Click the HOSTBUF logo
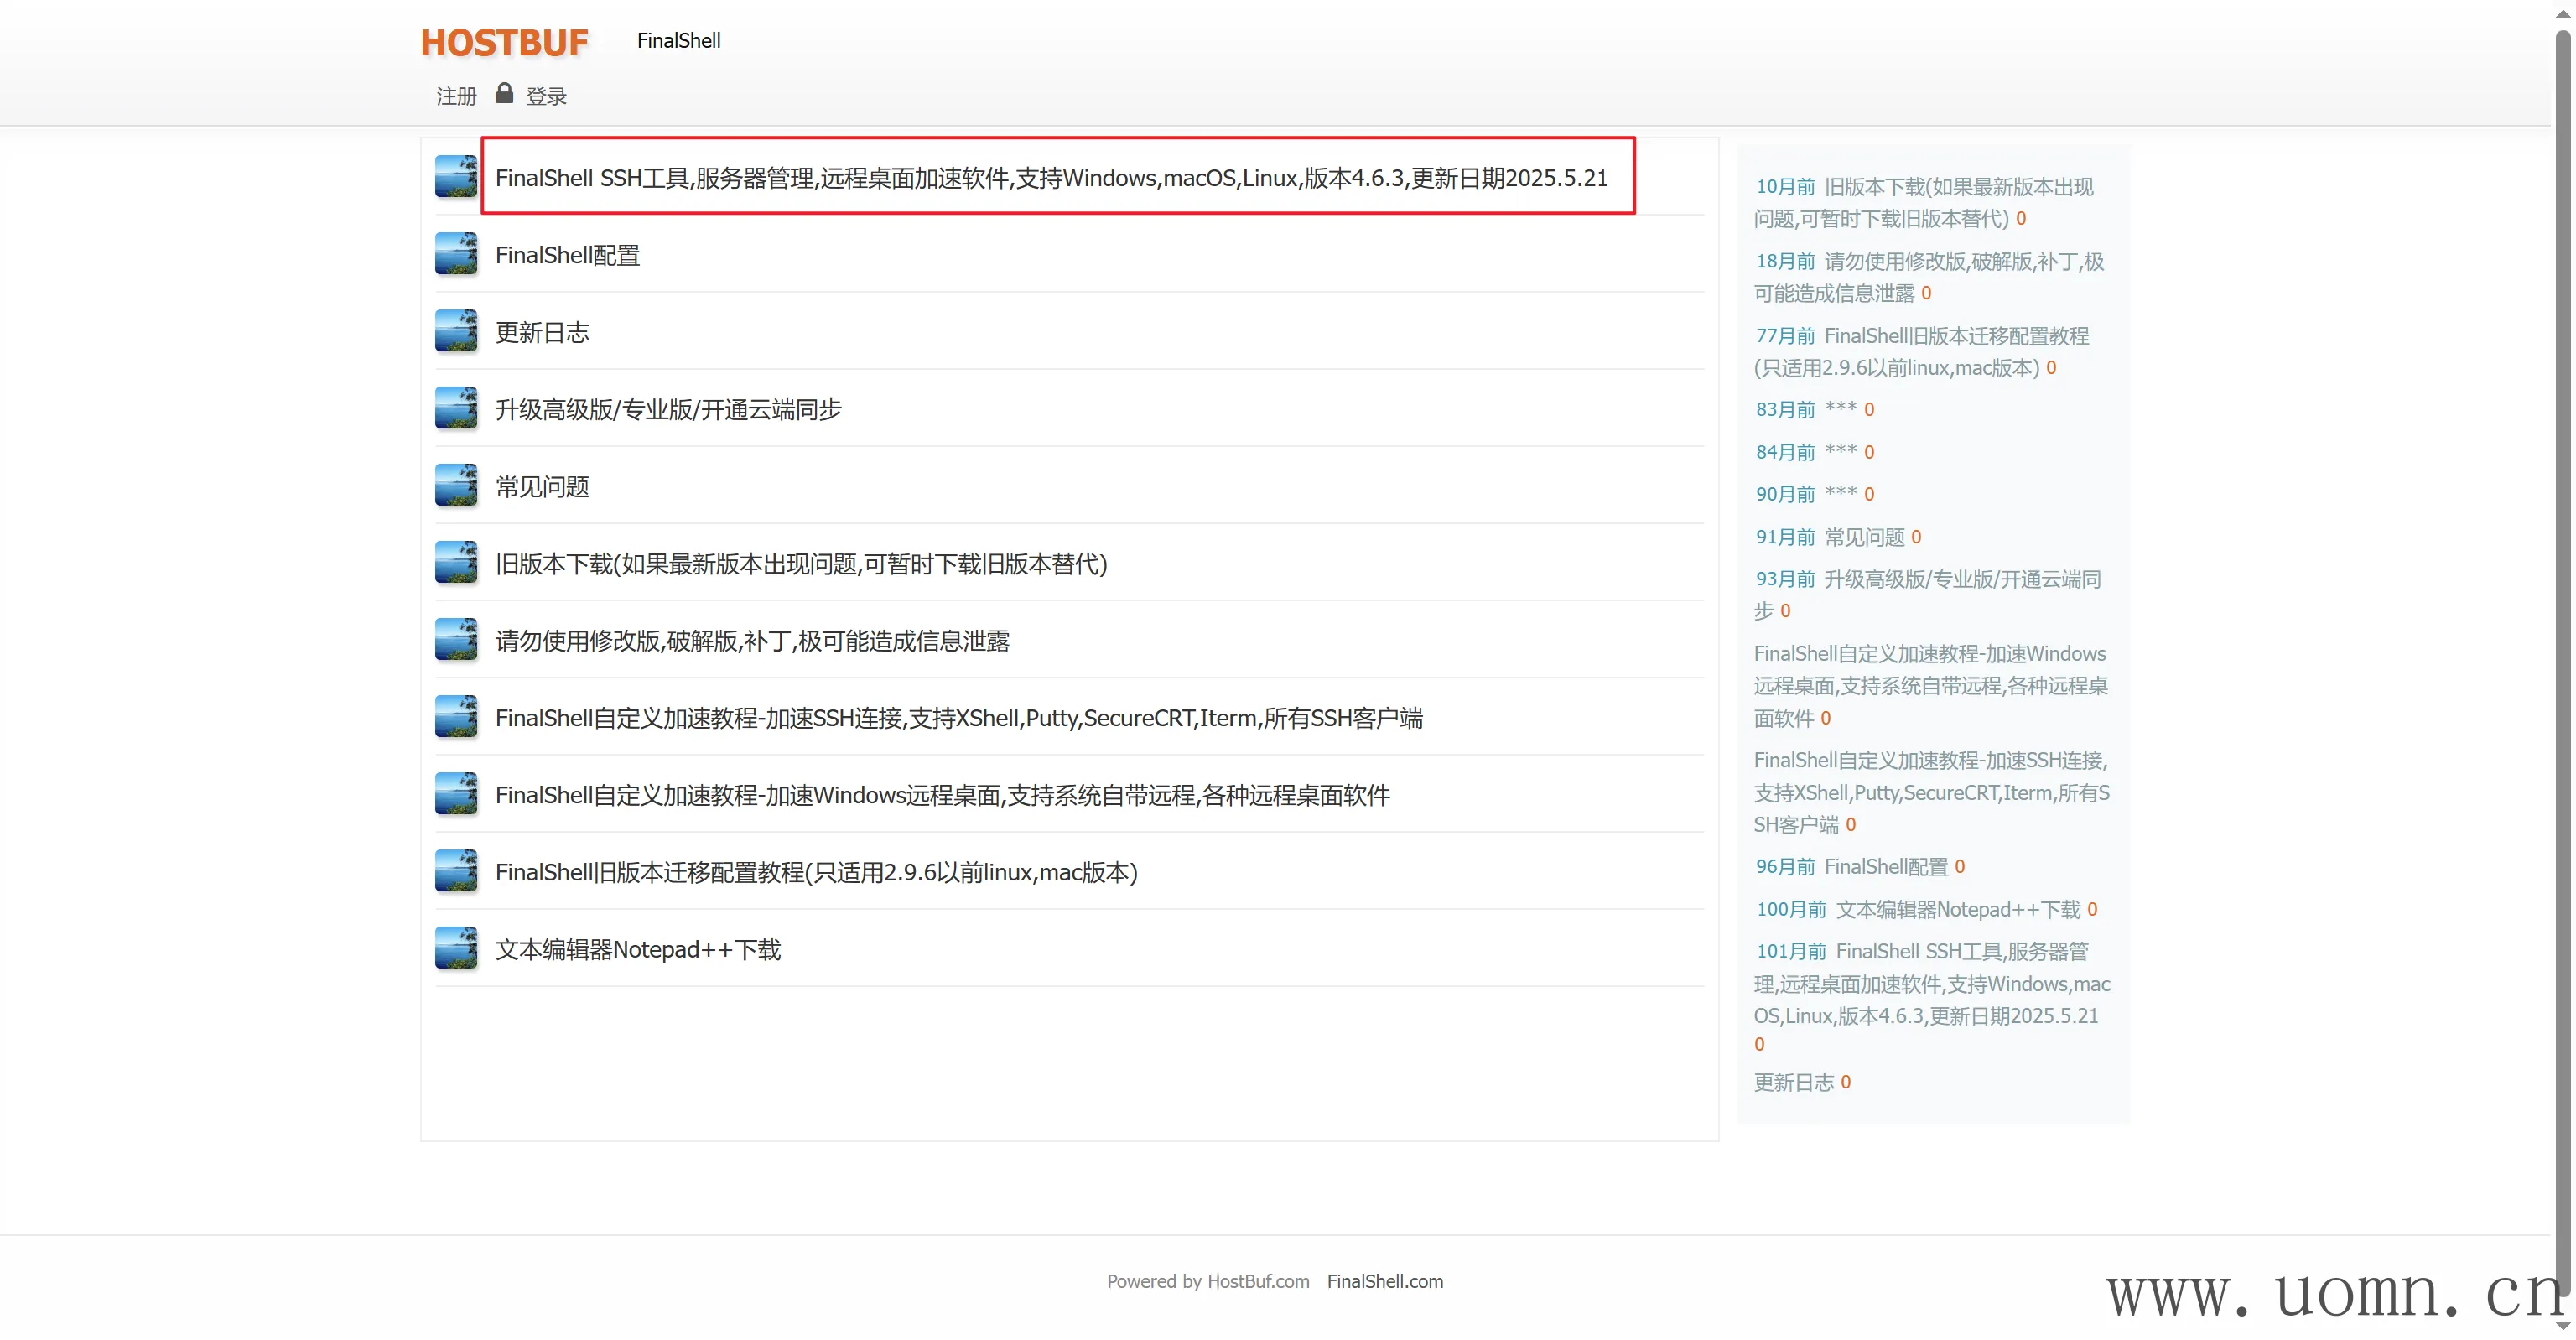2576x1340 pixels. [x=504, y=42]
